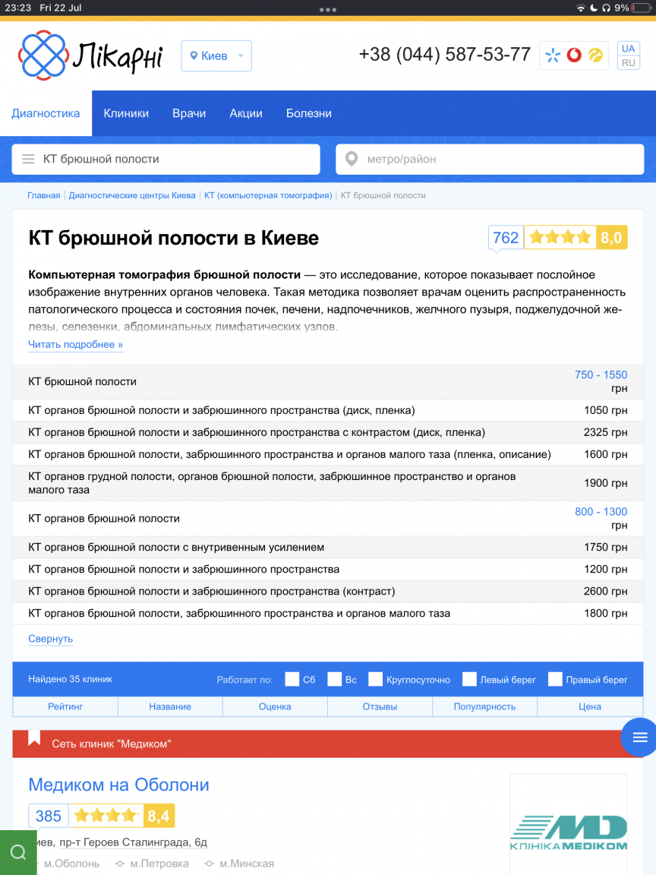Click the price range 800 - 1300
656x875 pixels.
601,512
